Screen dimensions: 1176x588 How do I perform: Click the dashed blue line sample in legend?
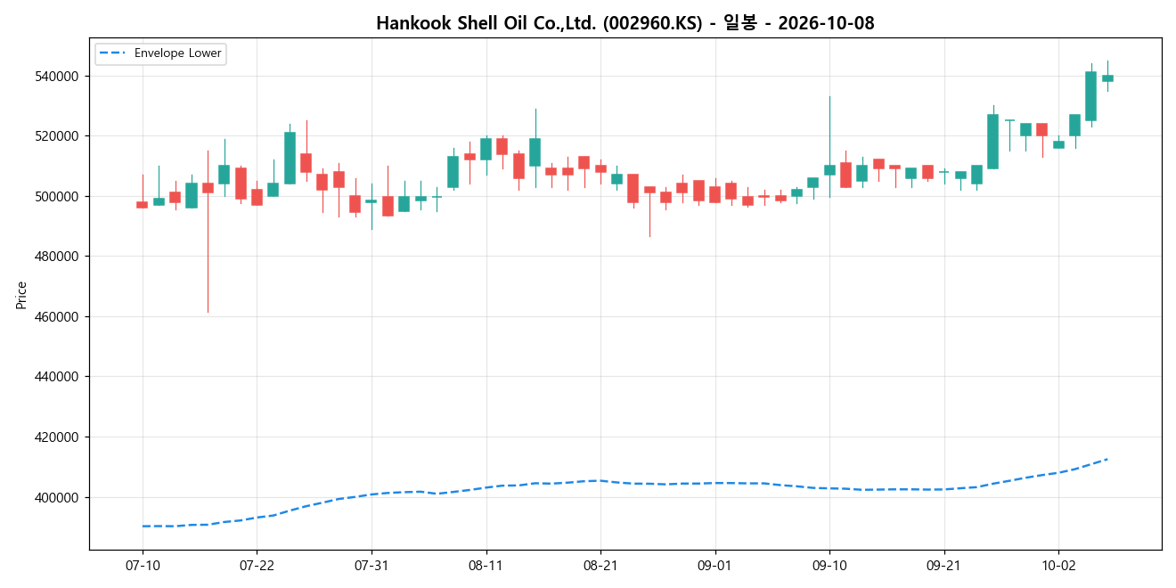(113, 53)
